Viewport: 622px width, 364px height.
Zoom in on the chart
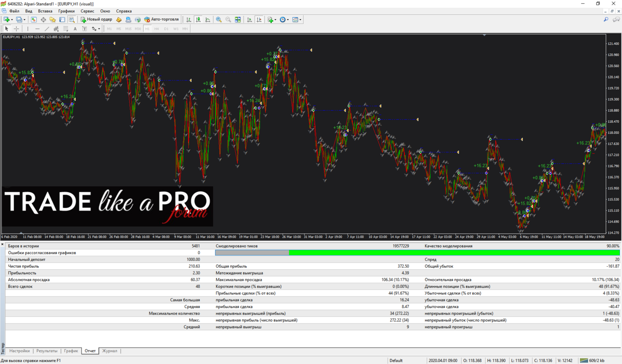219,20
